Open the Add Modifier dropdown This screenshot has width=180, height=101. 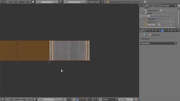pos(158,43)
